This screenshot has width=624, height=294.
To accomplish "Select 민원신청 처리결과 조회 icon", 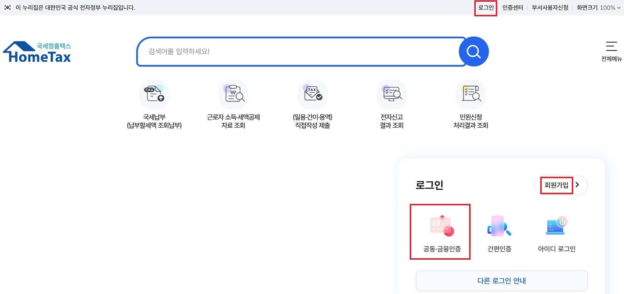I will tap(471, 94).
